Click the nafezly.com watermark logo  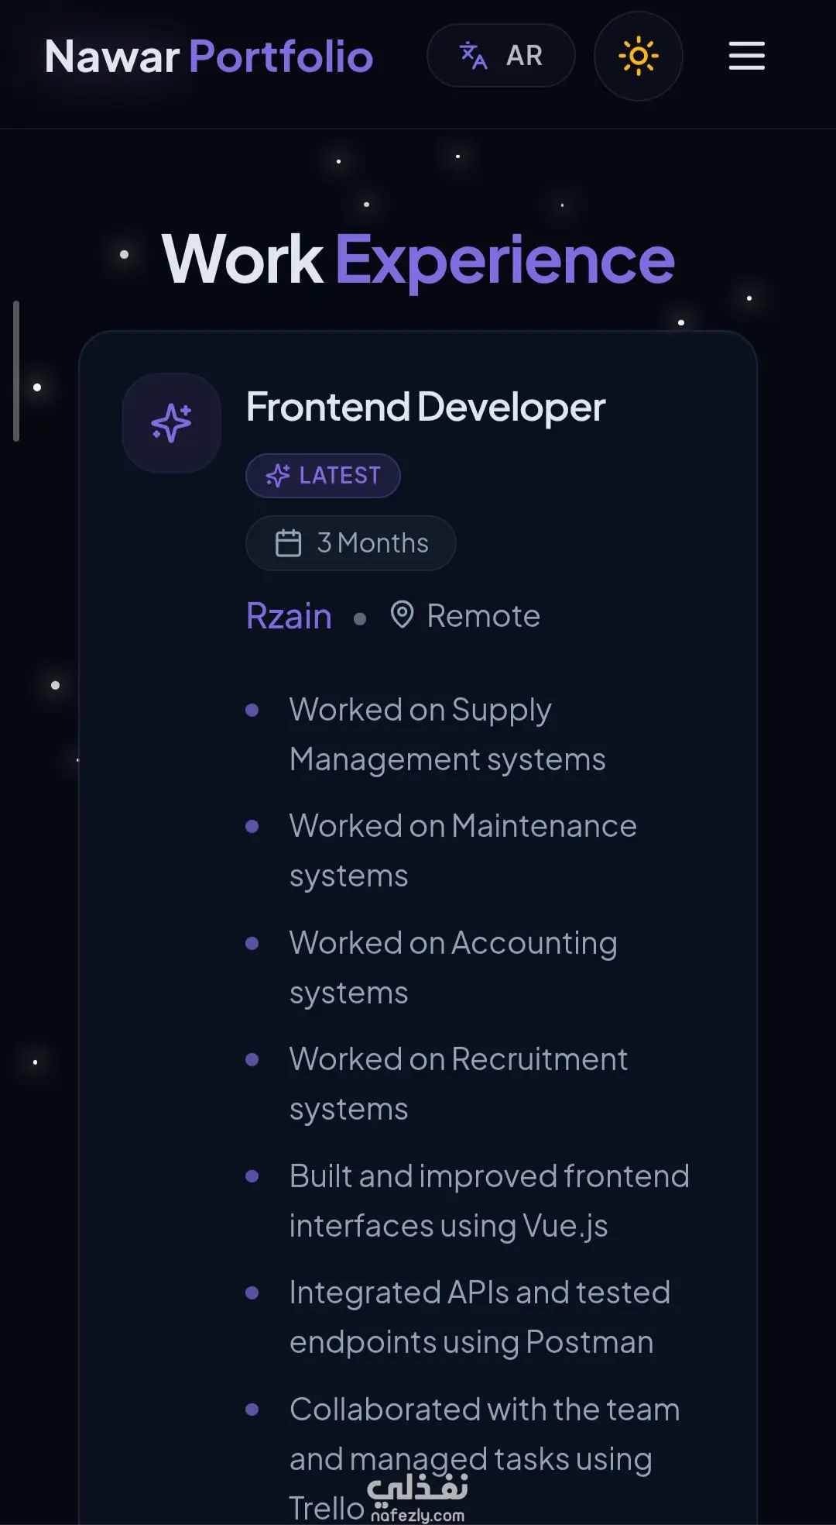coord(418,1497)
